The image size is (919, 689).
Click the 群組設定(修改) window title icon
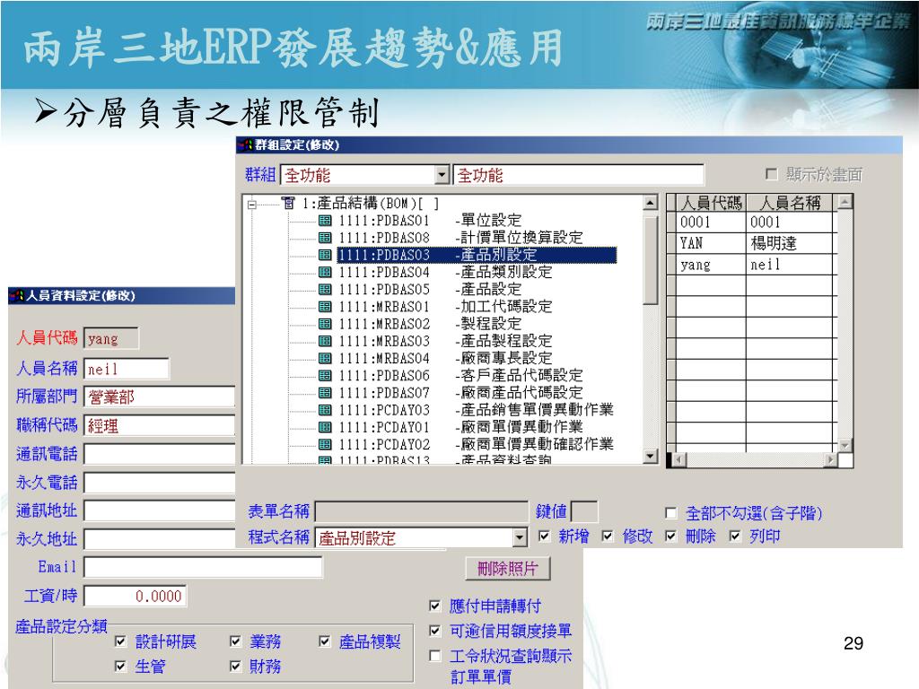[x=247, y=144]
